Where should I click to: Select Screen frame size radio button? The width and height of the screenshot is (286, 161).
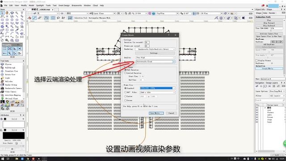point(125,100)
